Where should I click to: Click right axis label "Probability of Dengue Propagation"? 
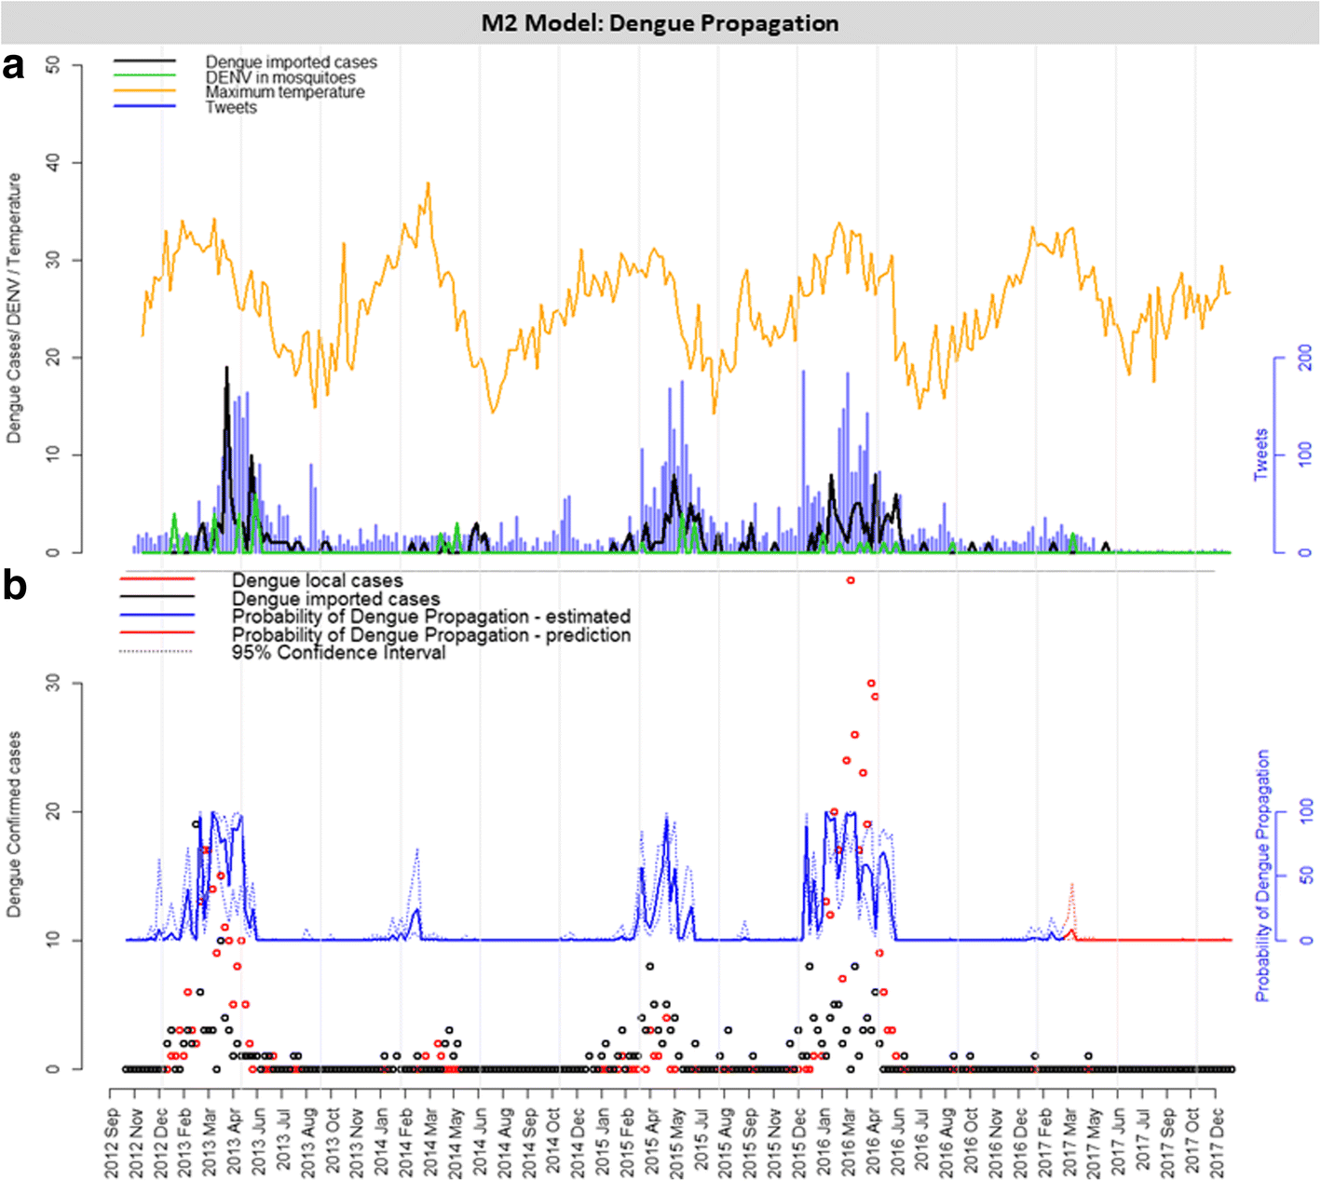(x=1262, y=876)
